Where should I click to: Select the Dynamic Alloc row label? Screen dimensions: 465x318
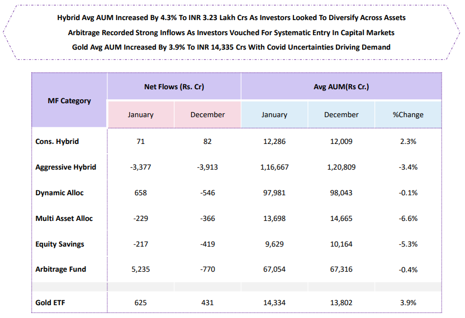(x=59, y=193)
